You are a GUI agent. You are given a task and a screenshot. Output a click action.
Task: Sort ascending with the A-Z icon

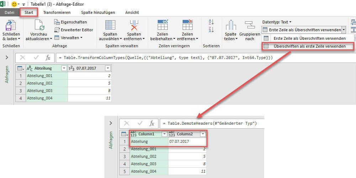click(x=211, y=22)
